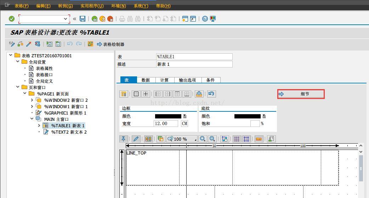Click the settings person icon in painter toolbar
This screenshot has width=369, height=198.
pos(271,139)
